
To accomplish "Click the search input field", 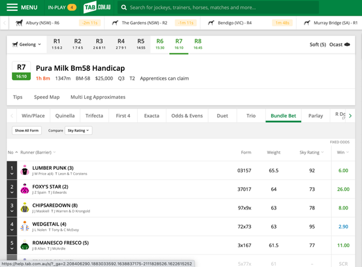I will [x=218, y=7].
